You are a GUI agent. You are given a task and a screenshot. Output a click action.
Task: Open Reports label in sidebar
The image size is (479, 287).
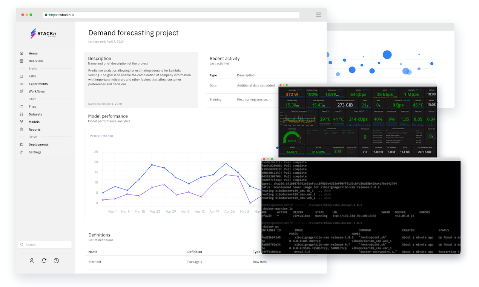35,130
